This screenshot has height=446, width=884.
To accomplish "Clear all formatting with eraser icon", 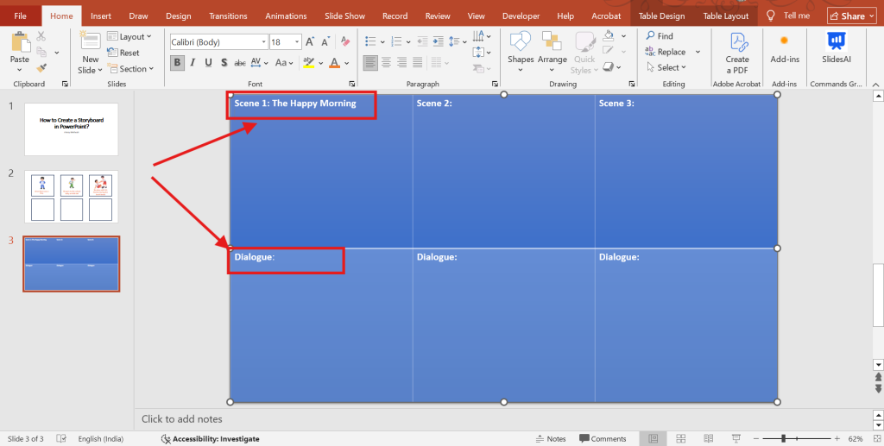I will coord(345,41).
